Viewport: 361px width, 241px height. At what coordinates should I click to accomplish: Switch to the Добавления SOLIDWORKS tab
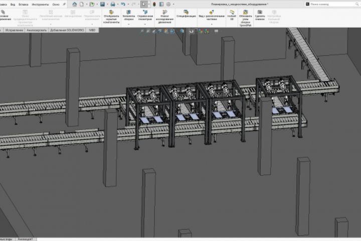click(x=68, y=30)
